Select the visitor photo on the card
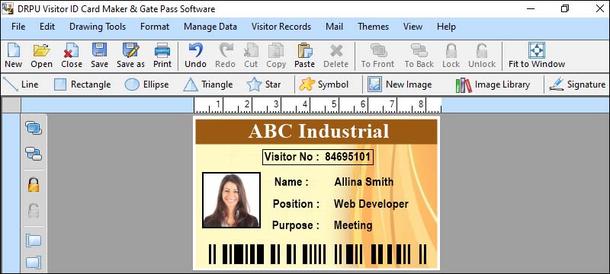Image resolution: width=610 pixels, height=274 pixels. point(232,200)
